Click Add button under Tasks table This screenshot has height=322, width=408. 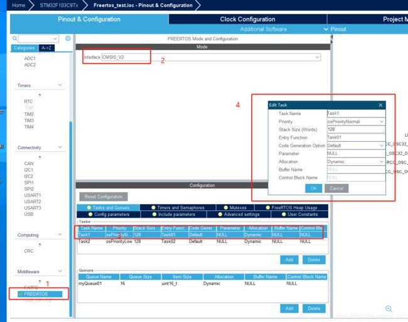pyautogui.click(x=289, y=260)
